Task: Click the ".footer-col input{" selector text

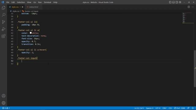Action: (x=27, y=58)
